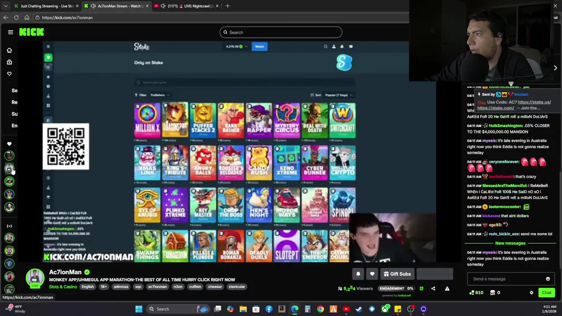Select the n3on tag

tap(178, 287)
